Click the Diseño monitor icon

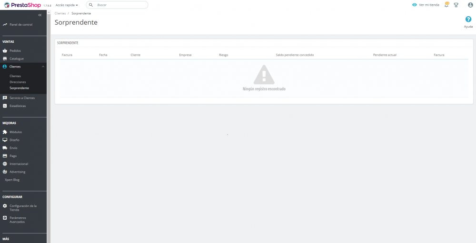(x=5, y=140)
